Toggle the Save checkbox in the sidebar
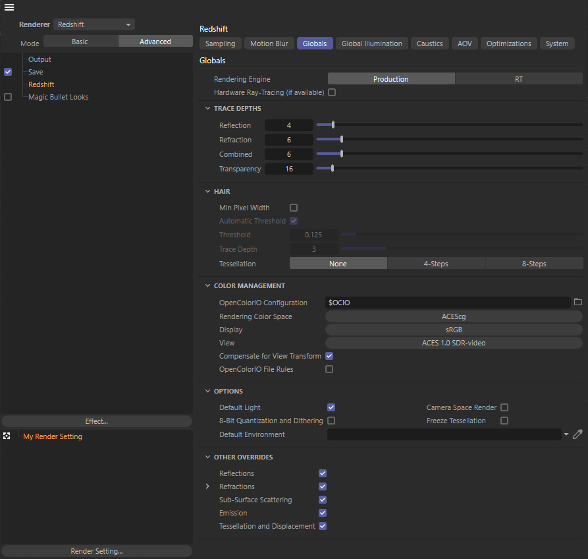Image resolution: width=588 pixels, height=559 pixels. tap(8, 72)
